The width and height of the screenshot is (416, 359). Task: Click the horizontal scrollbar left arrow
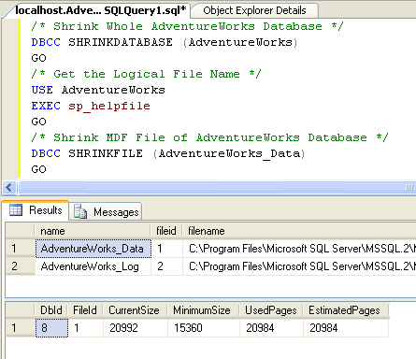point(9,187)
